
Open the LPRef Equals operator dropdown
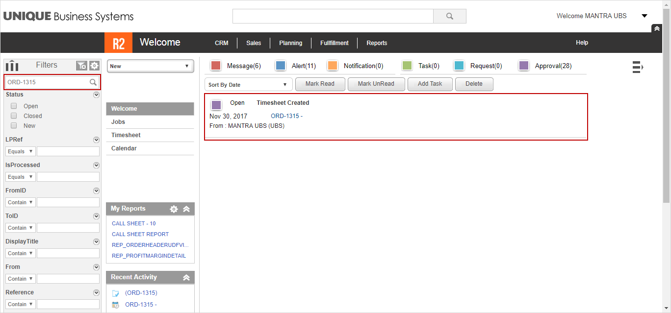pos(20,151)
